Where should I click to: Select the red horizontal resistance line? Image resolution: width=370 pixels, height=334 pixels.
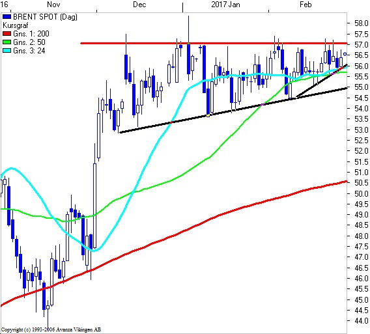coord(214,43)
